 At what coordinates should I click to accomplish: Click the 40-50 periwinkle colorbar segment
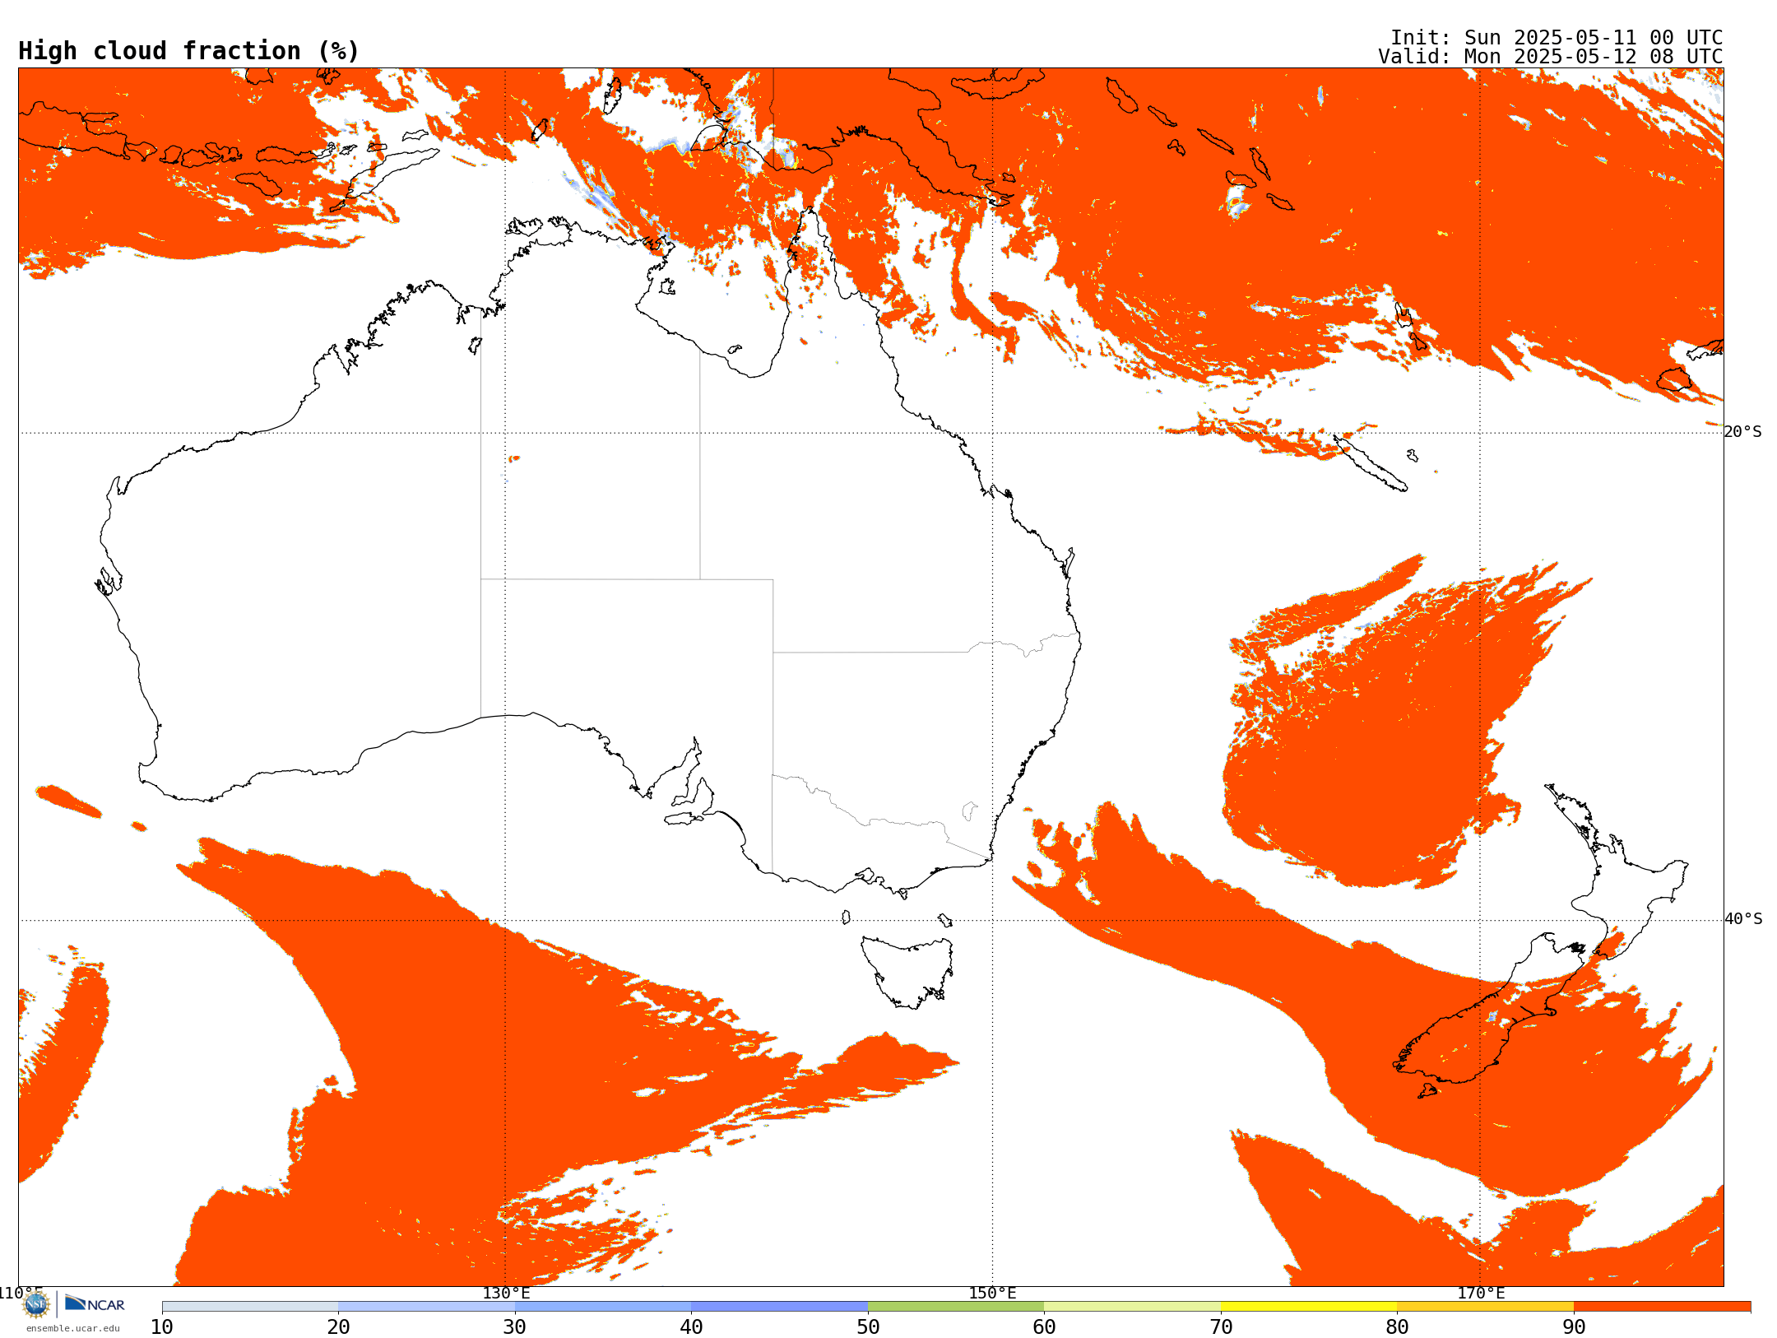tap(779, 1307)
